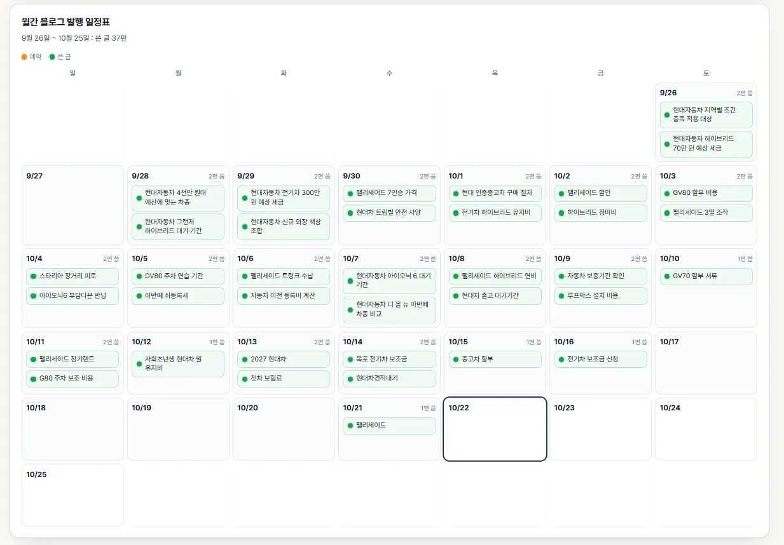Select the 'GV80 주차 연습 기간' post
The height and width of the screenshot is (545, 784).
pos(178,276)
